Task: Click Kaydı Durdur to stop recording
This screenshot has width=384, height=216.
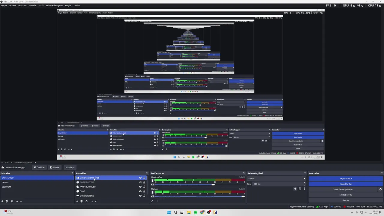Action: click(x=346, y=184)
